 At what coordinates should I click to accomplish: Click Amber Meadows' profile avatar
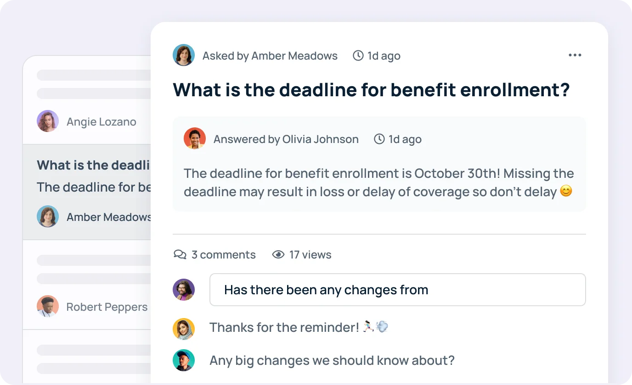[184, 55]
